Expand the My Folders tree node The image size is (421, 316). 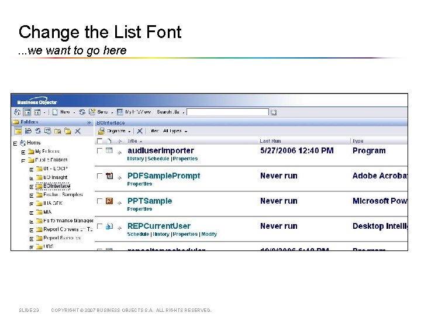(x=23, y=152)
